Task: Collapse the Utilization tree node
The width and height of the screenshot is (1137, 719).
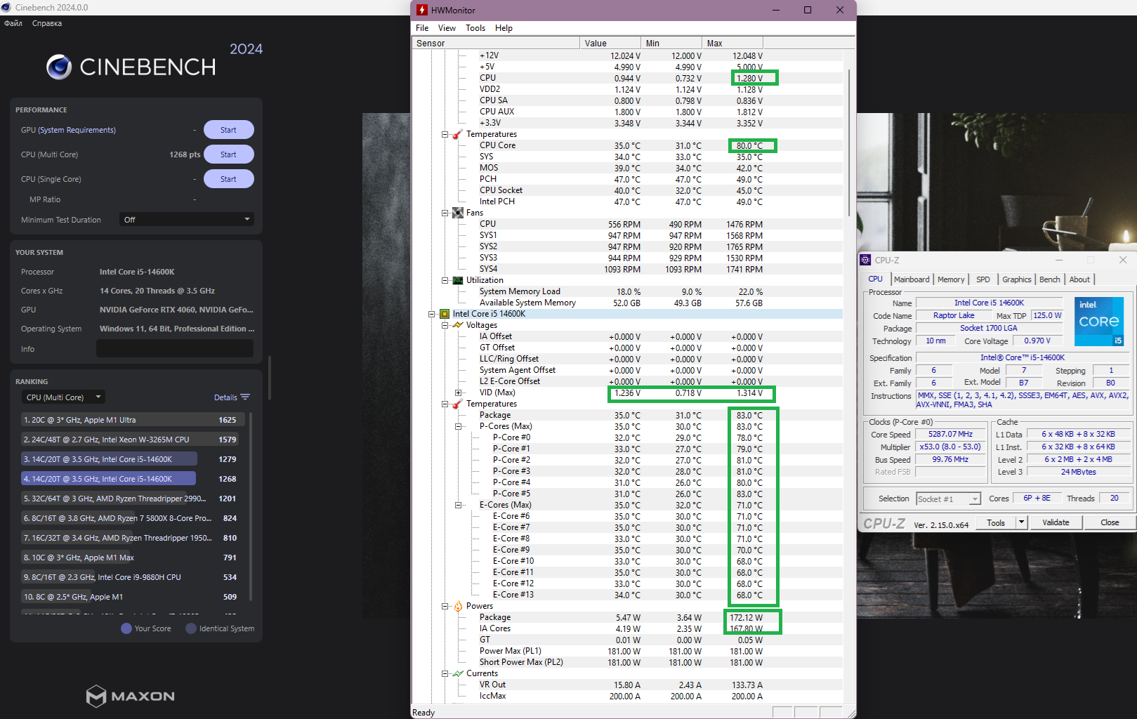Action: (x=445, y=280)
